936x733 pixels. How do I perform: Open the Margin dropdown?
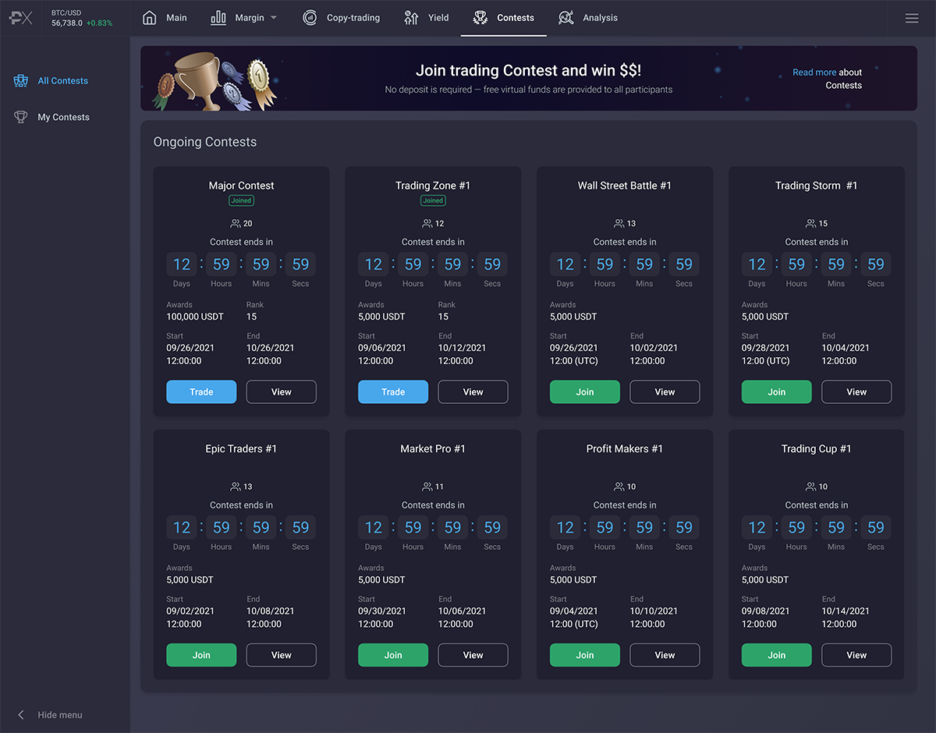[x=244, y=17]
